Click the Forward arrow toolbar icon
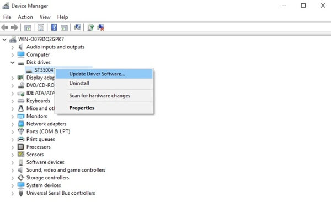331x203 pixels. (14, 28)
